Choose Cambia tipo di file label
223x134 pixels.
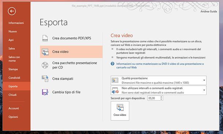click(66, 92)
